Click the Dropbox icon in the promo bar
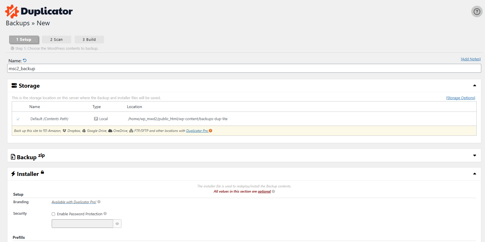The height and width of the screenshot is (242, 485). click(x=64, y=130)
